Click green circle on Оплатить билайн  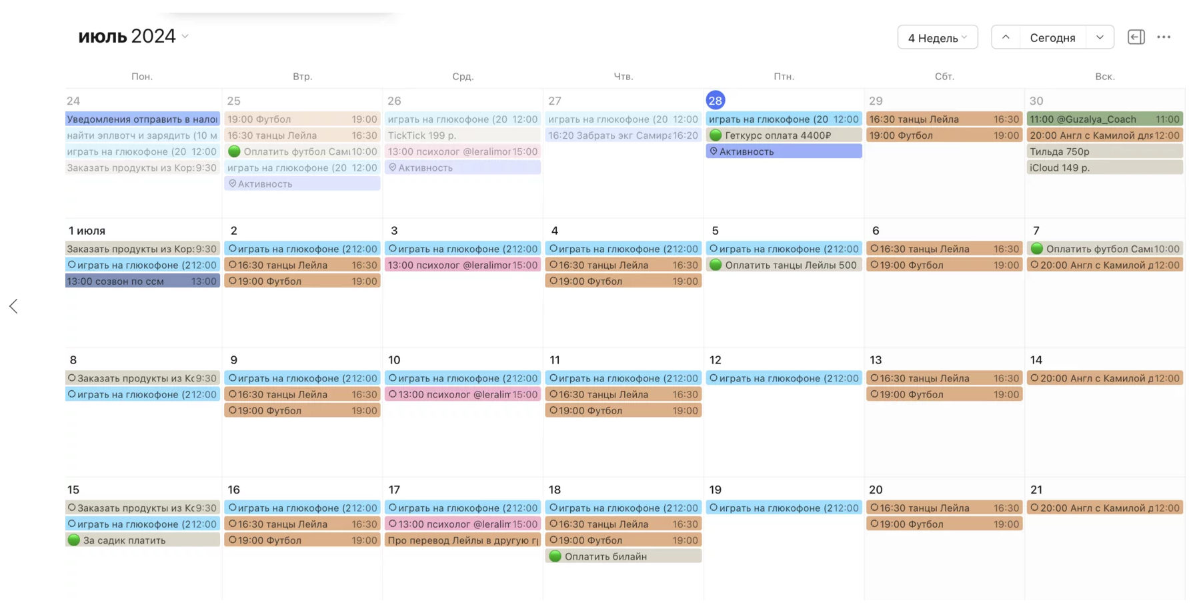click(555, 556)
